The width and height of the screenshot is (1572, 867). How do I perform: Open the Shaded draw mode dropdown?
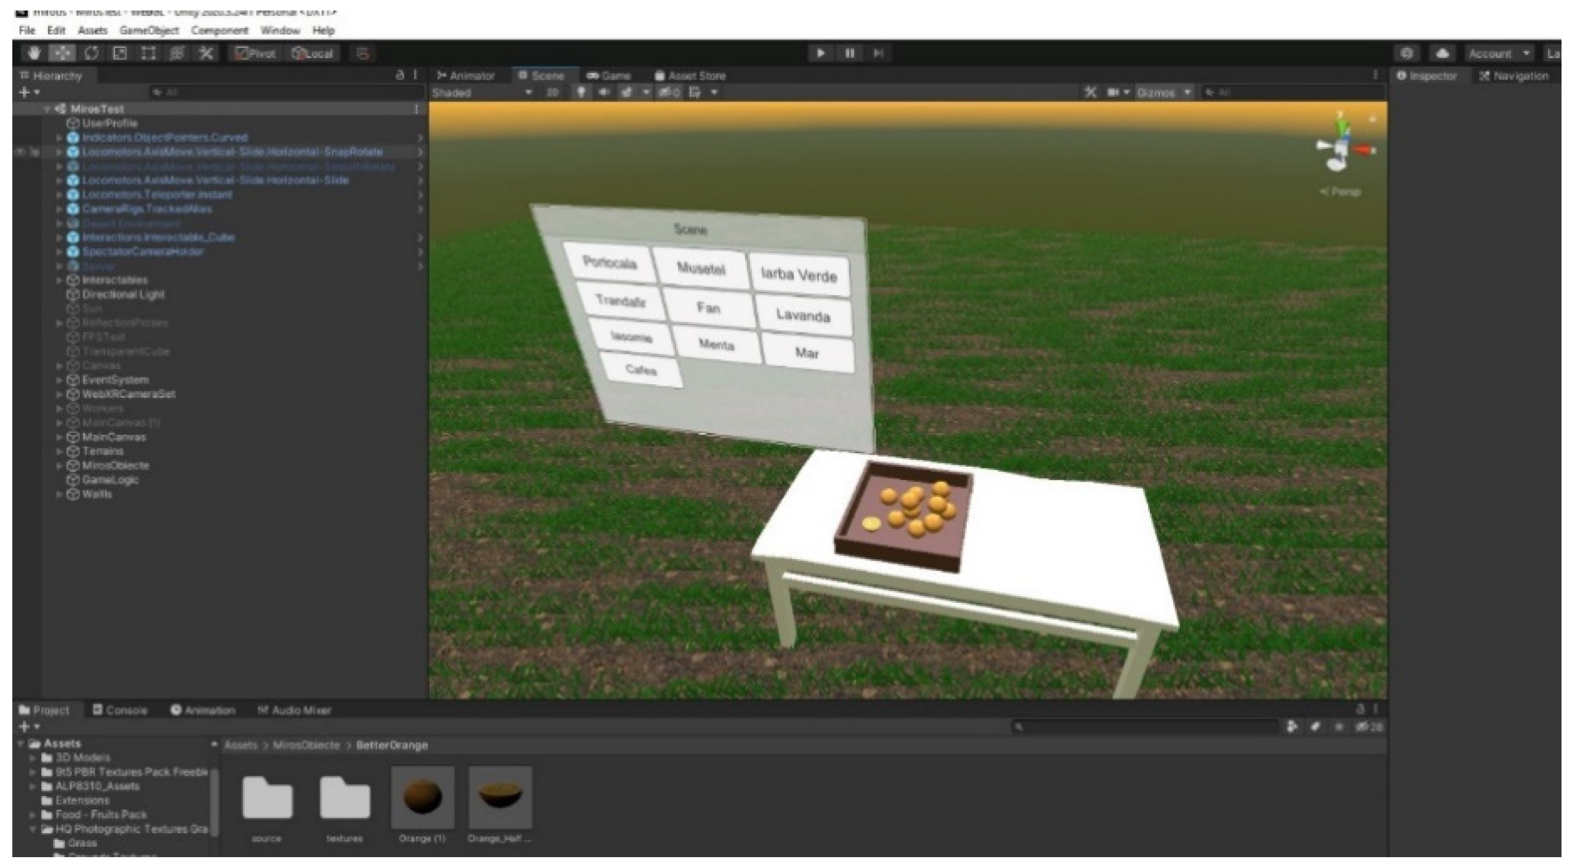tap(481, 92)
